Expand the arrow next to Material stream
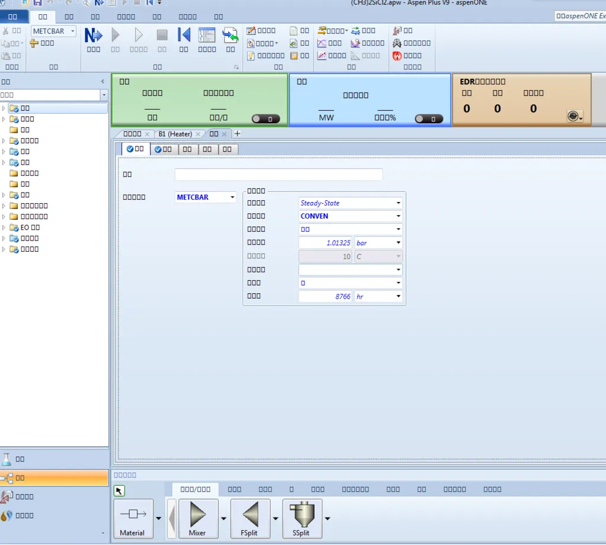606x545 pixels. (158, 518)
